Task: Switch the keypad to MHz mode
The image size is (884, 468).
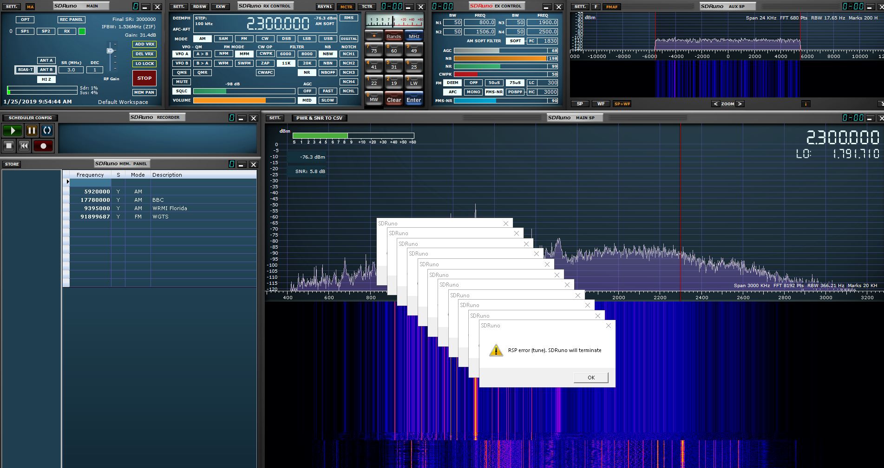Action: pos(414,36)
